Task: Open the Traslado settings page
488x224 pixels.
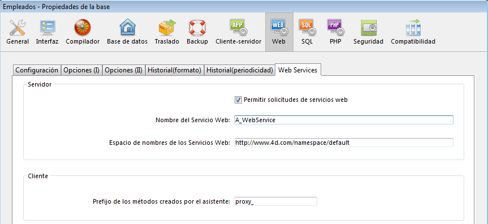Action: tap(167, 32)
